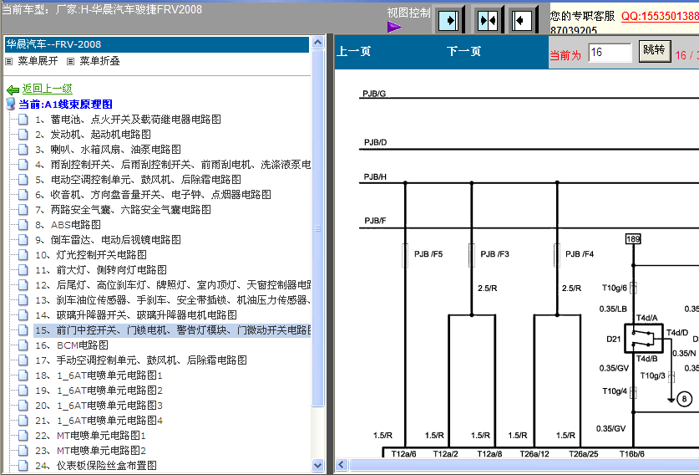Click the green back arrow icon
The image size is (699, 475).
pos(13,89)
